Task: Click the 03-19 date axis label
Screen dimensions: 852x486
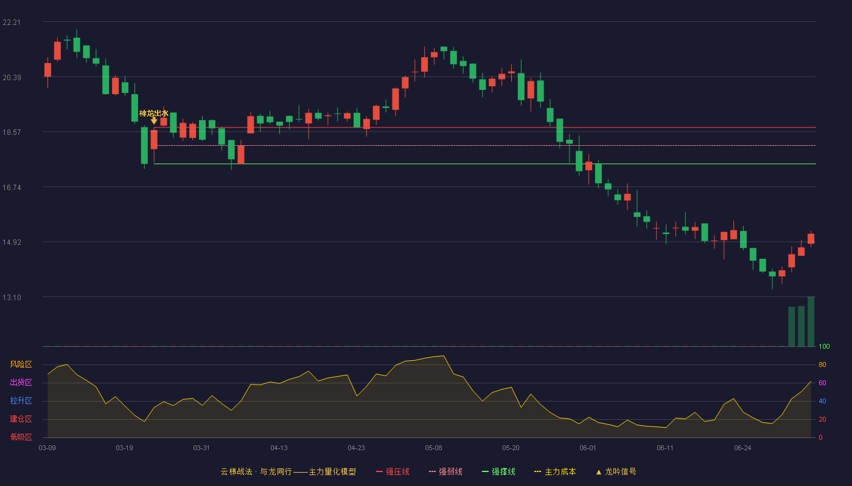Action: pyautogui.click(x=124, y=448)
